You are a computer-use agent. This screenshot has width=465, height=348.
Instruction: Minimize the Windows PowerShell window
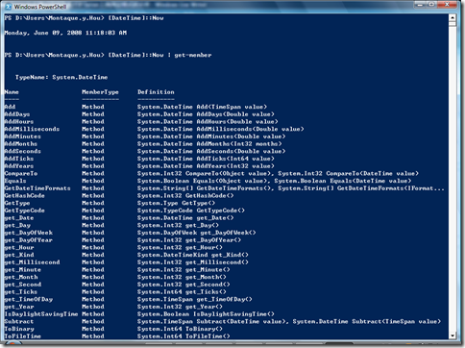421,5
